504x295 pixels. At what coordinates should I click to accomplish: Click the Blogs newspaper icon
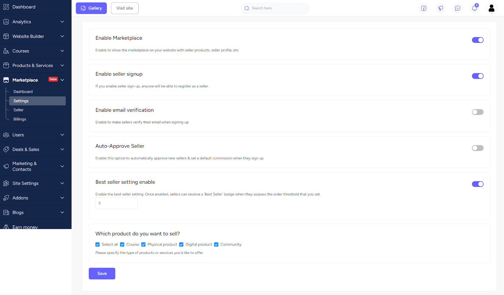click(x=6, y=213)
